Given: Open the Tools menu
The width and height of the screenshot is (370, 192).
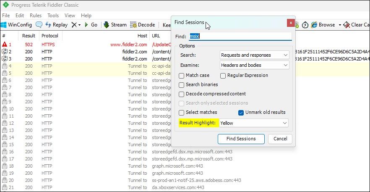Looking at the screenshot, I should pos(53,16).
